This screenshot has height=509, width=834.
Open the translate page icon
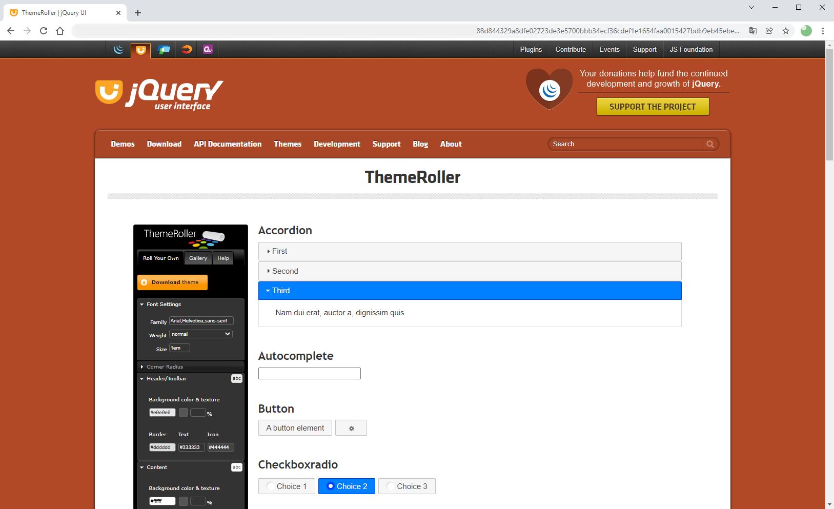(x=753, y=31)
